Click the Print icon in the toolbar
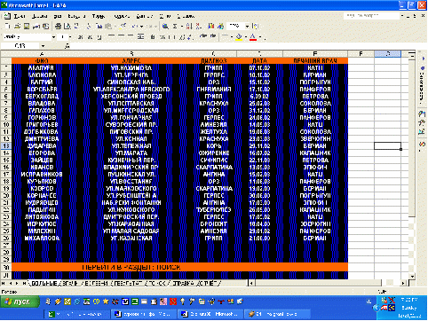 (59, 27)
